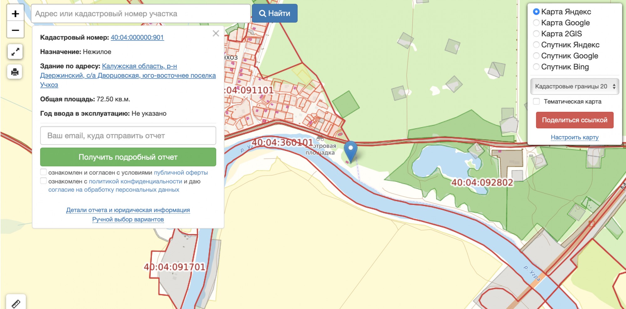Choose the Спутник Bing layer
Viewport: 626px width, 309px height.
point(536,67)
